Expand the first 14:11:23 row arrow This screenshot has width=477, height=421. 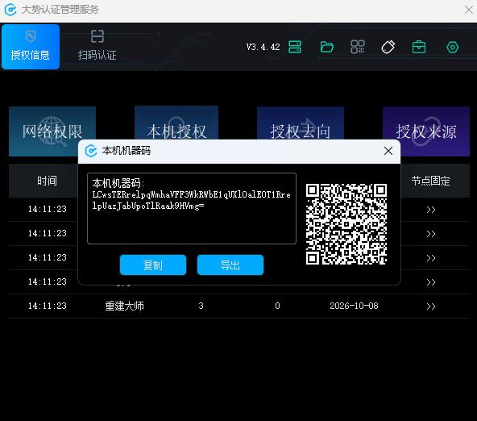coord(431,210)
